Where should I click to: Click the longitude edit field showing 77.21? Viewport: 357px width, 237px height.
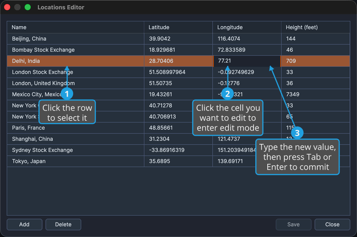point(247,61)
